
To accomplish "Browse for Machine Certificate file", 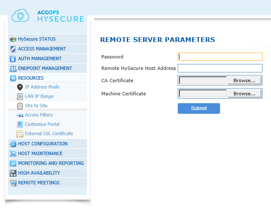I will [x=244, y=94].
